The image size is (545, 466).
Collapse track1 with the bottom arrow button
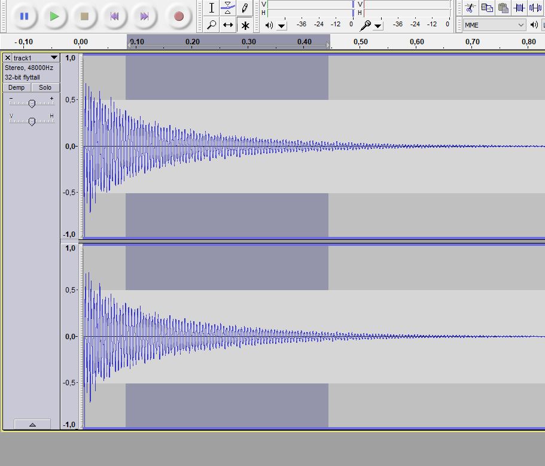pyautogui.click(x=32, y=424)
